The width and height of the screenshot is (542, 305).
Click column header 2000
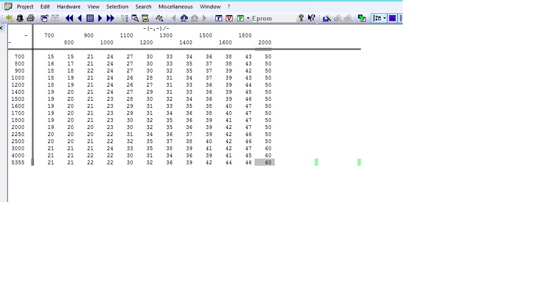point(265,42)
